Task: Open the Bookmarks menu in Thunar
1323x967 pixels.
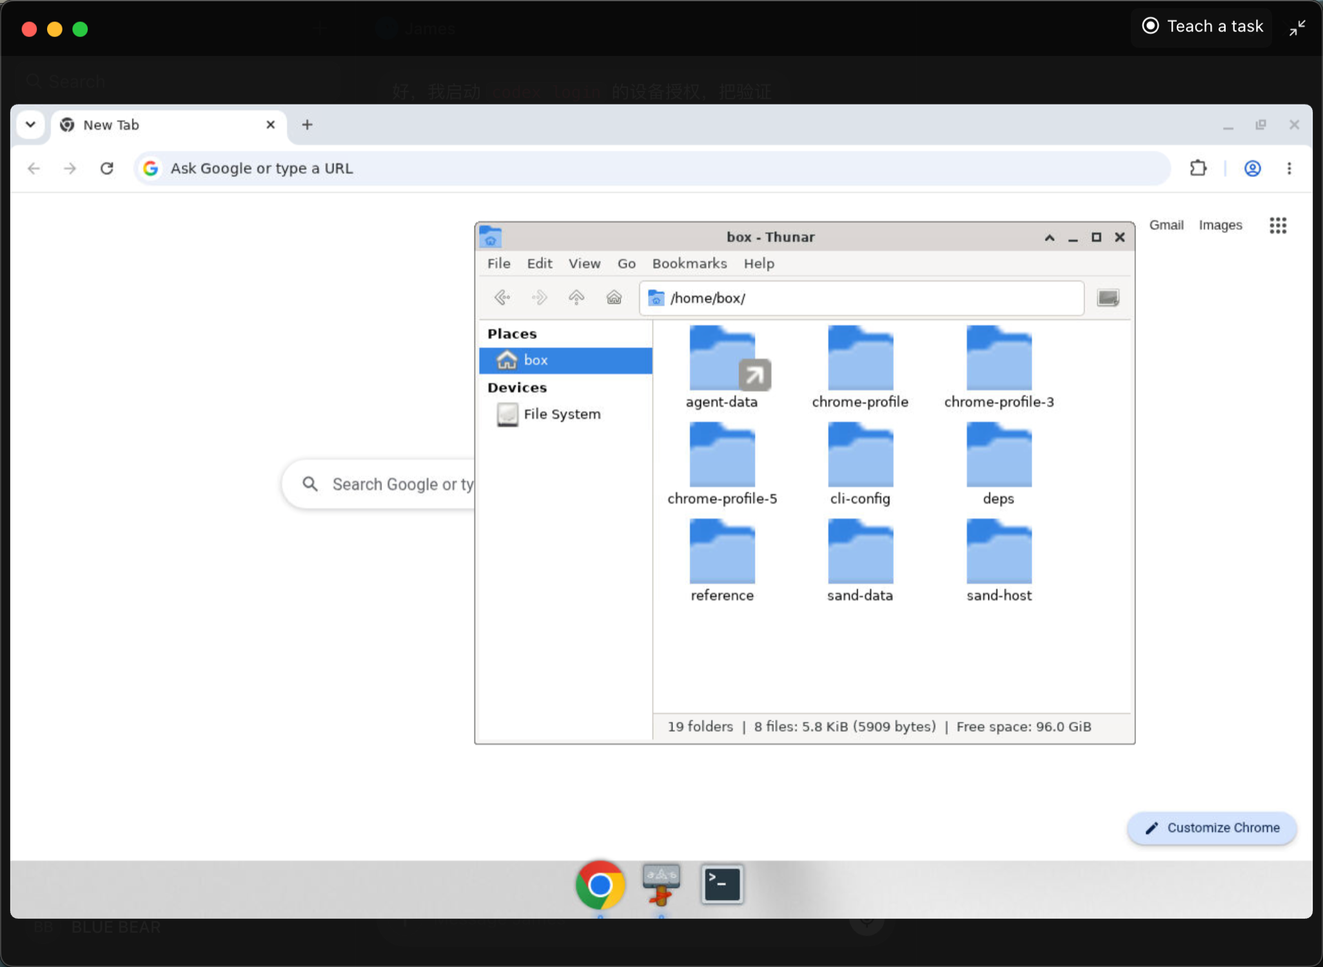Action: click(689, 263)
